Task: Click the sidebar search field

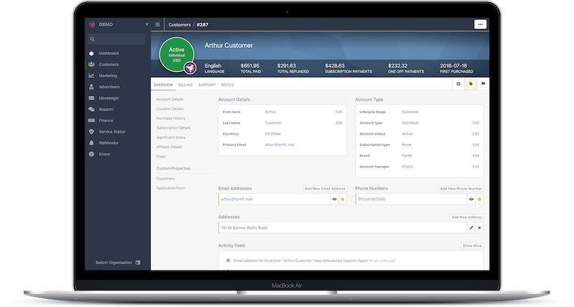Action: pos(118,39)
